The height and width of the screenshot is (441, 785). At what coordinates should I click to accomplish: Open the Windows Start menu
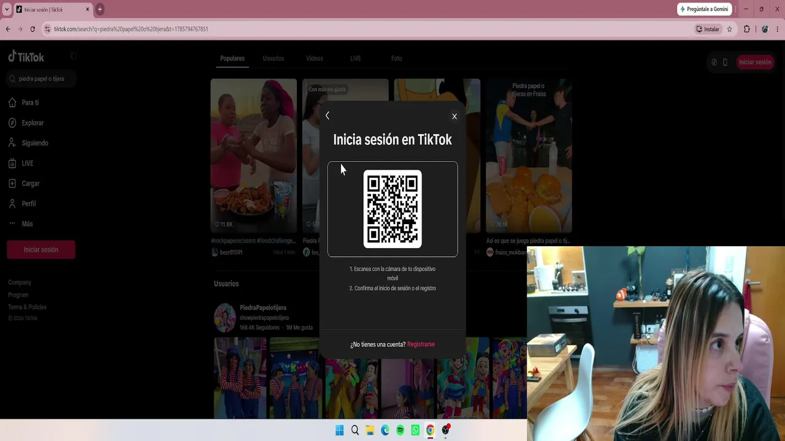pos(340,430)
